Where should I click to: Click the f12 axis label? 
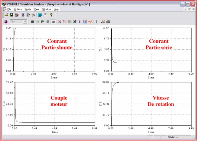tap(100, 104)
